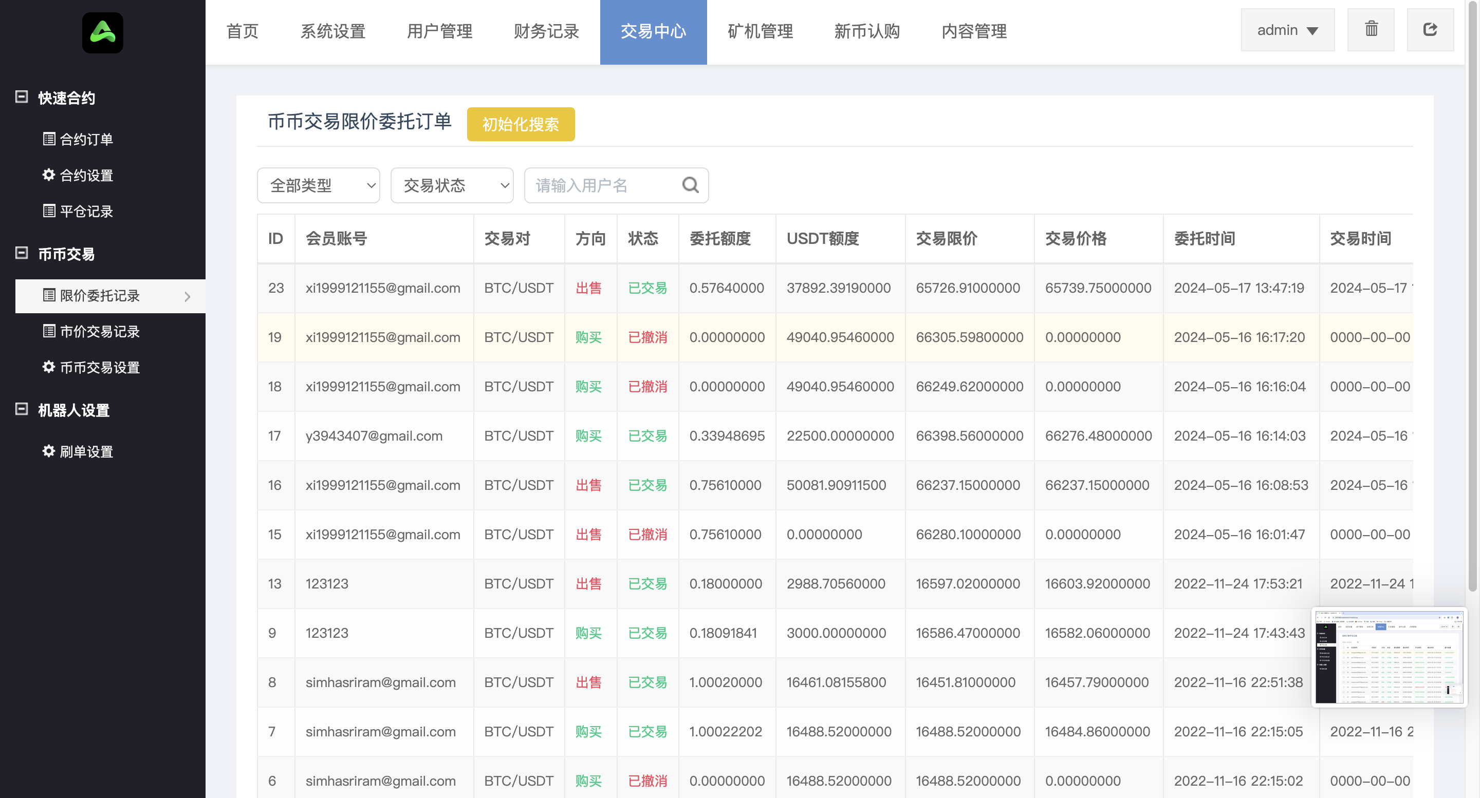Click 购买 direction in order 6 row

pyautogui.click(x=588, y=781)
